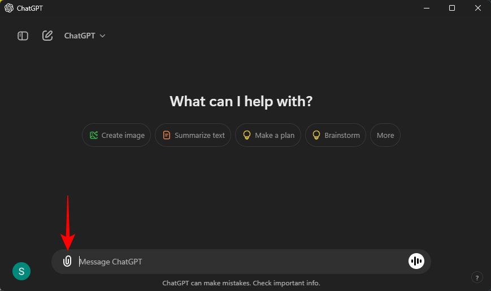This screenshot has width=491, height=291.
Task: Click the Brainstorm lightbulb icon
Action: click(x=316, y=135)
